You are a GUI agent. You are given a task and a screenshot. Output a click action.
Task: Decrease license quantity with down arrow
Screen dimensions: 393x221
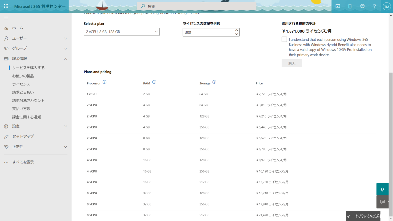pyautogui.click(x=236, y=34)
